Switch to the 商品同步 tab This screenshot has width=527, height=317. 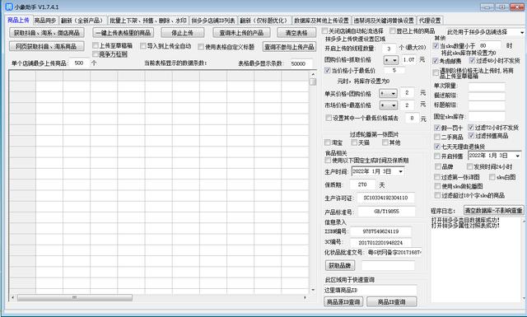(45, 21)
